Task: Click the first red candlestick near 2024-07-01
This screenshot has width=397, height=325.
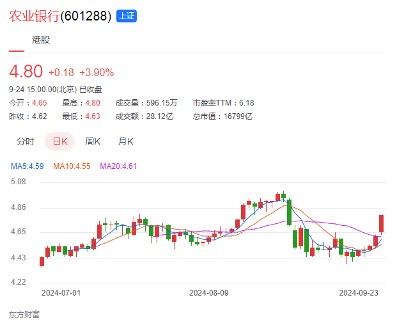Action: coord(42,262)
